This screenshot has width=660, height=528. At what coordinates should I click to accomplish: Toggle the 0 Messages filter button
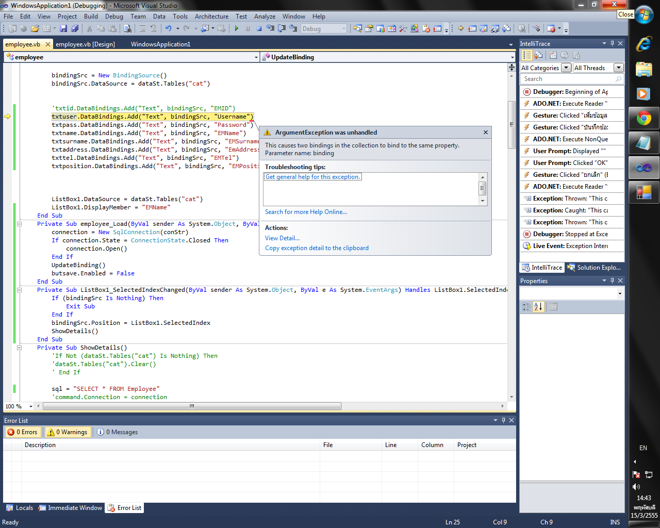pyautogui.click(x=118, y=432)
